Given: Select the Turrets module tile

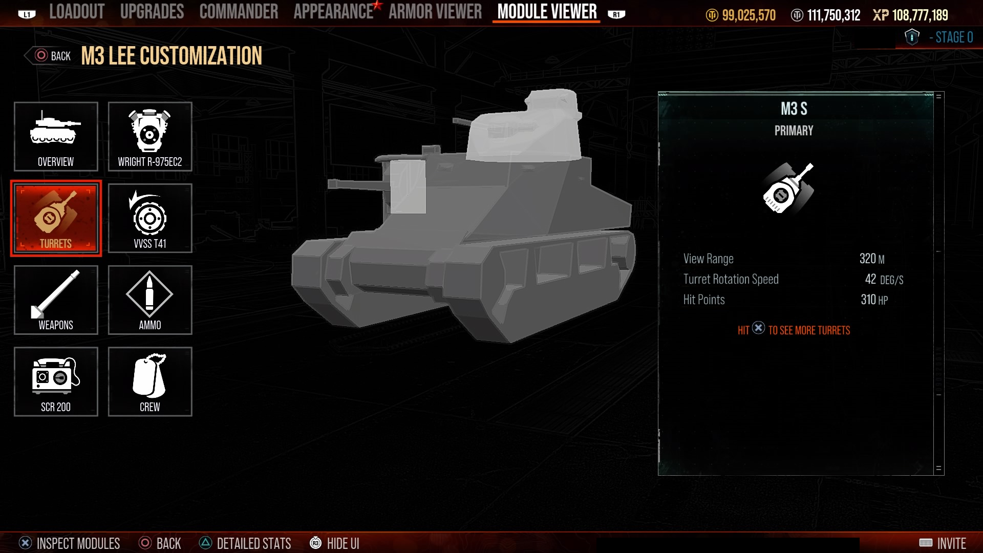Looking at the screenshot, I should click(56, 218).
